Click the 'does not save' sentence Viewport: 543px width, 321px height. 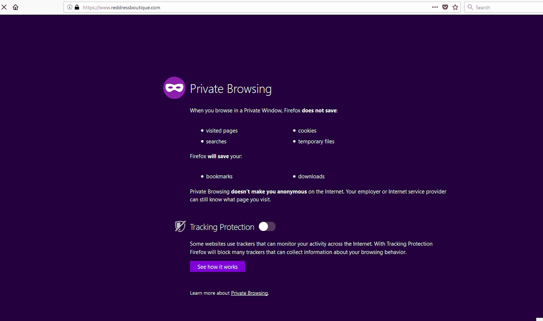pos(263,111)
